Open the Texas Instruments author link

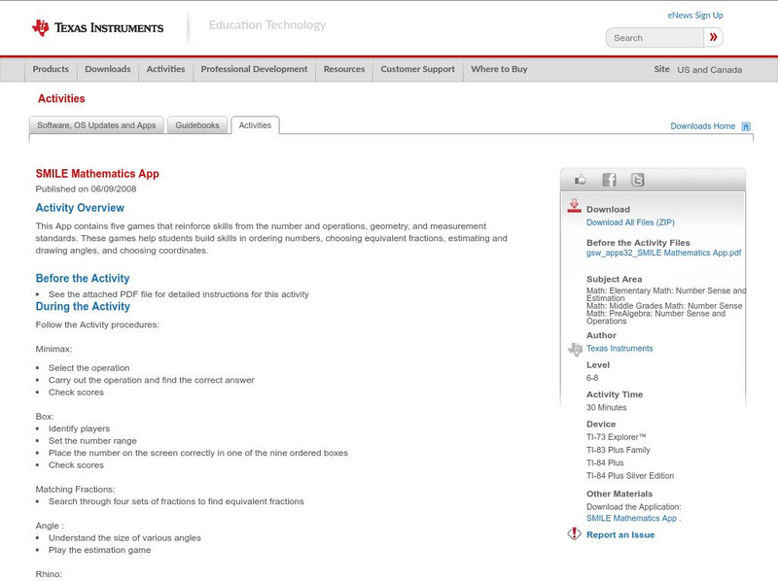(619, 348)
